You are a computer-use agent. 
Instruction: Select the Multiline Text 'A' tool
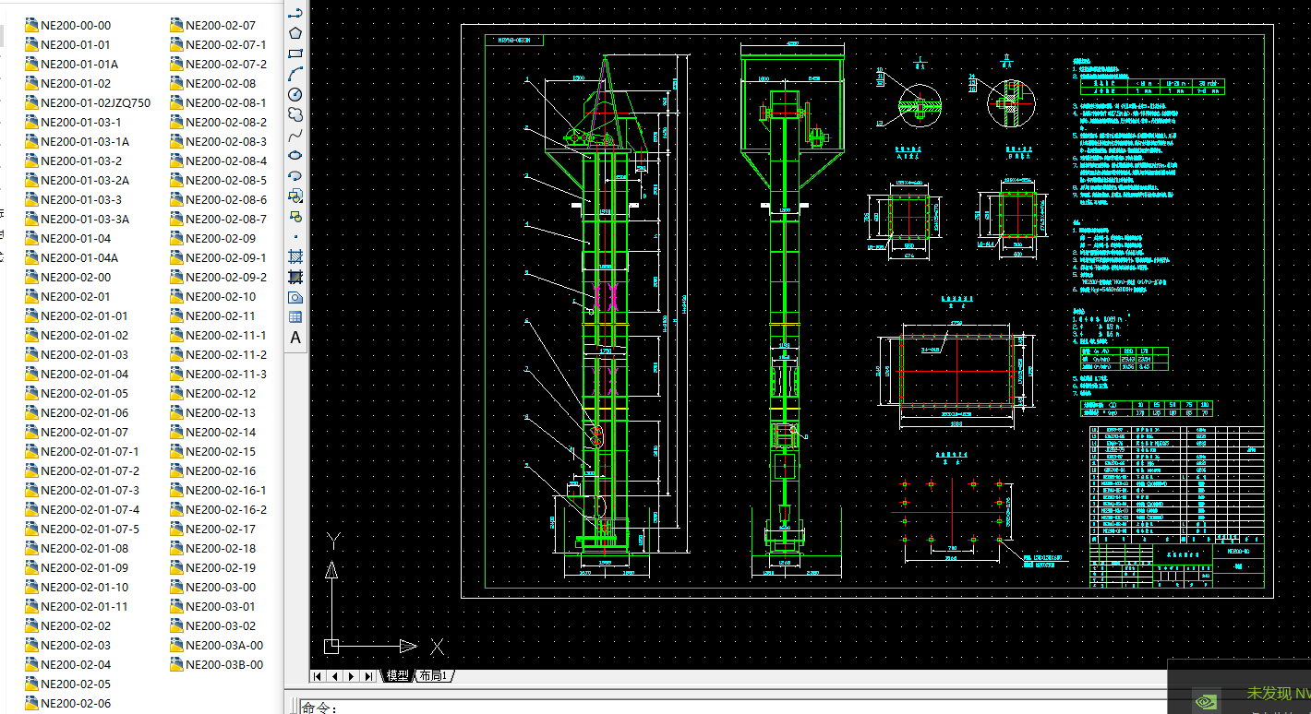pyautogui.click(x=295, y=338)
